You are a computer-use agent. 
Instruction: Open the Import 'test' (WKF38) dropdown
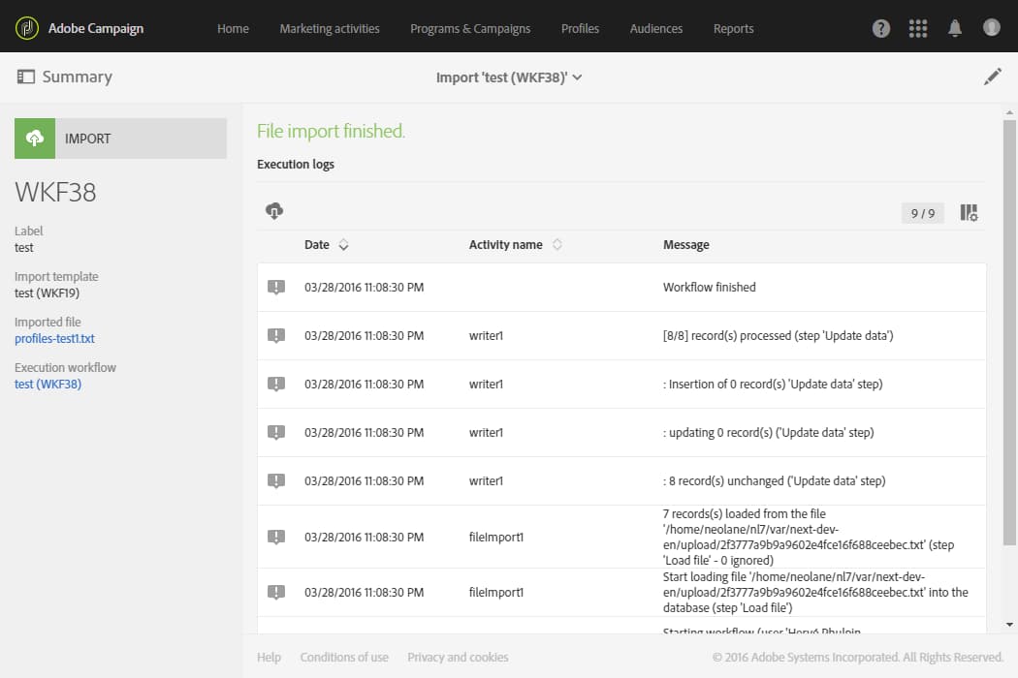[510, 76]
